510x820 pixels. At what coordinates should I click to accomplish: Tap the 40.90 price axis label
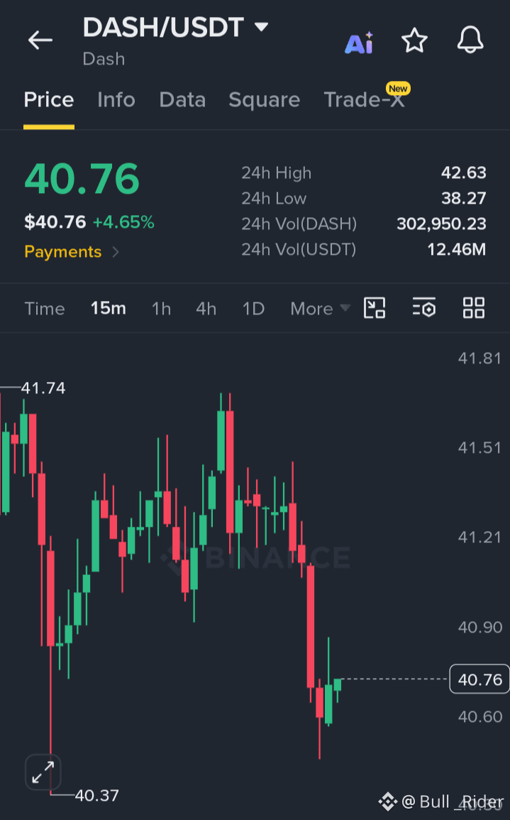click(x=479, y=627)
